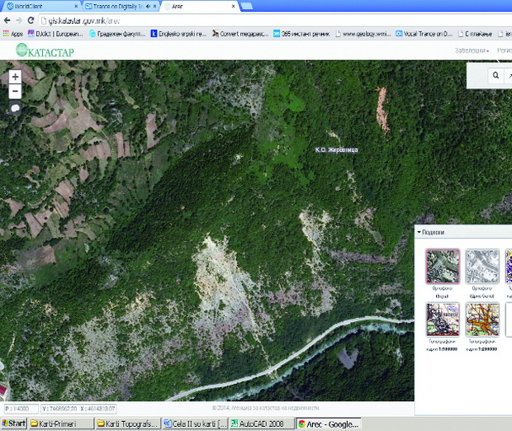
Task: Zoom in on the map with plus button
Action: [15, 77]
